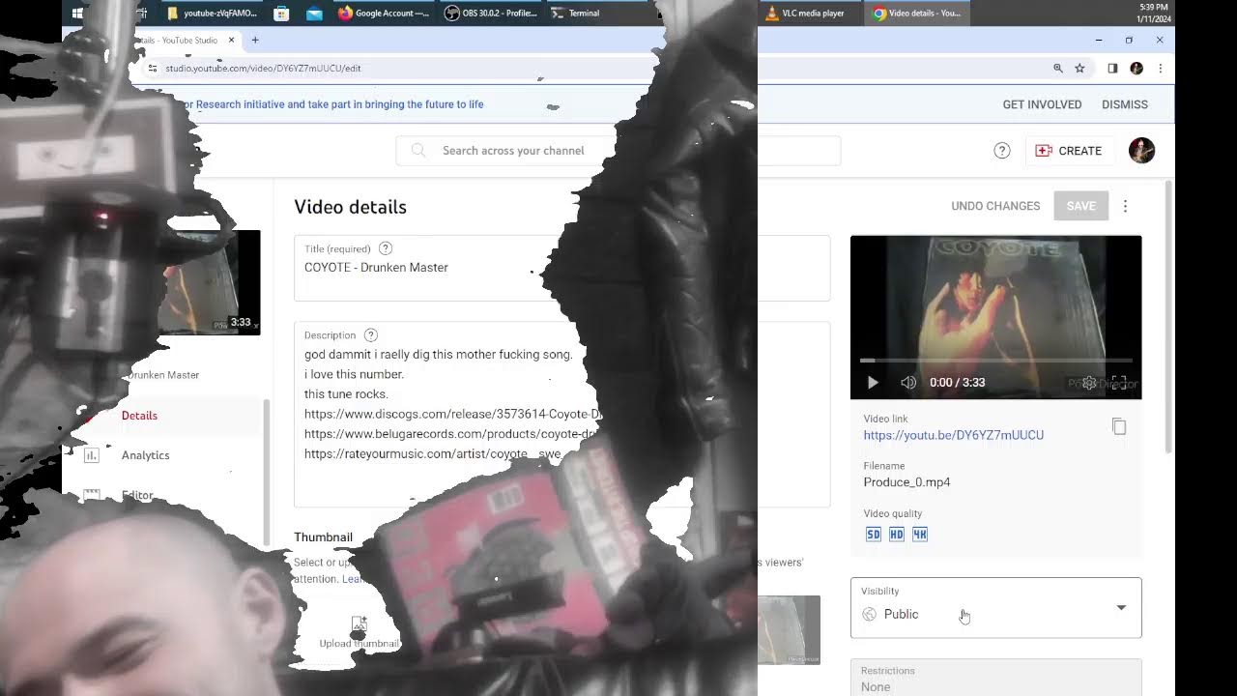This screenshot has width=1237, height=696.
Task: Click the CREATE button
Action: point(1069,151)
